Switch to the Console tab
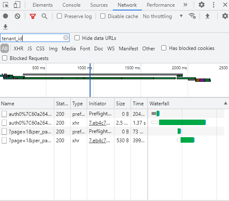 [x=72, y=5]
